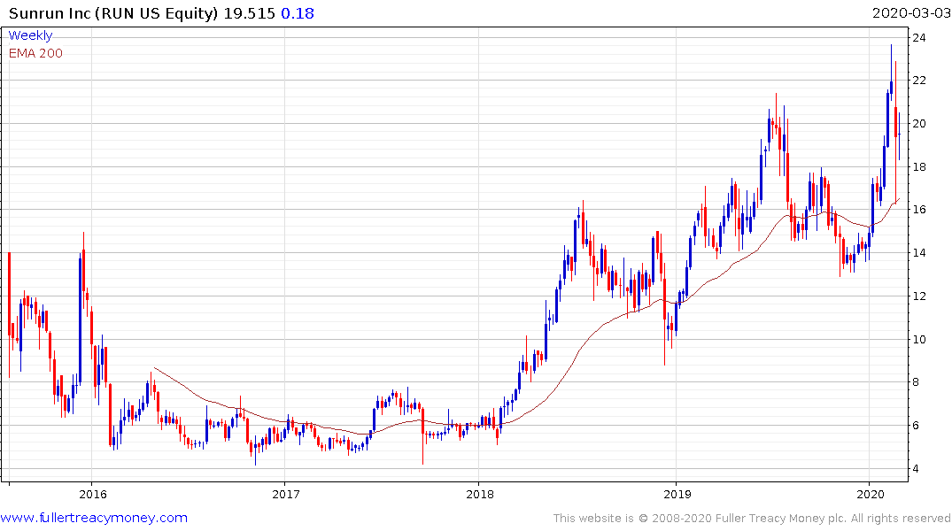Viewport: 952px width, 531px height.
Task: Click the 16 price axis label
Action: tap(919, 210)
